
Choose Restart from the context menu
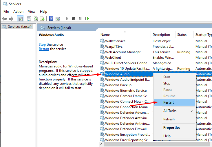coord(169,102)
